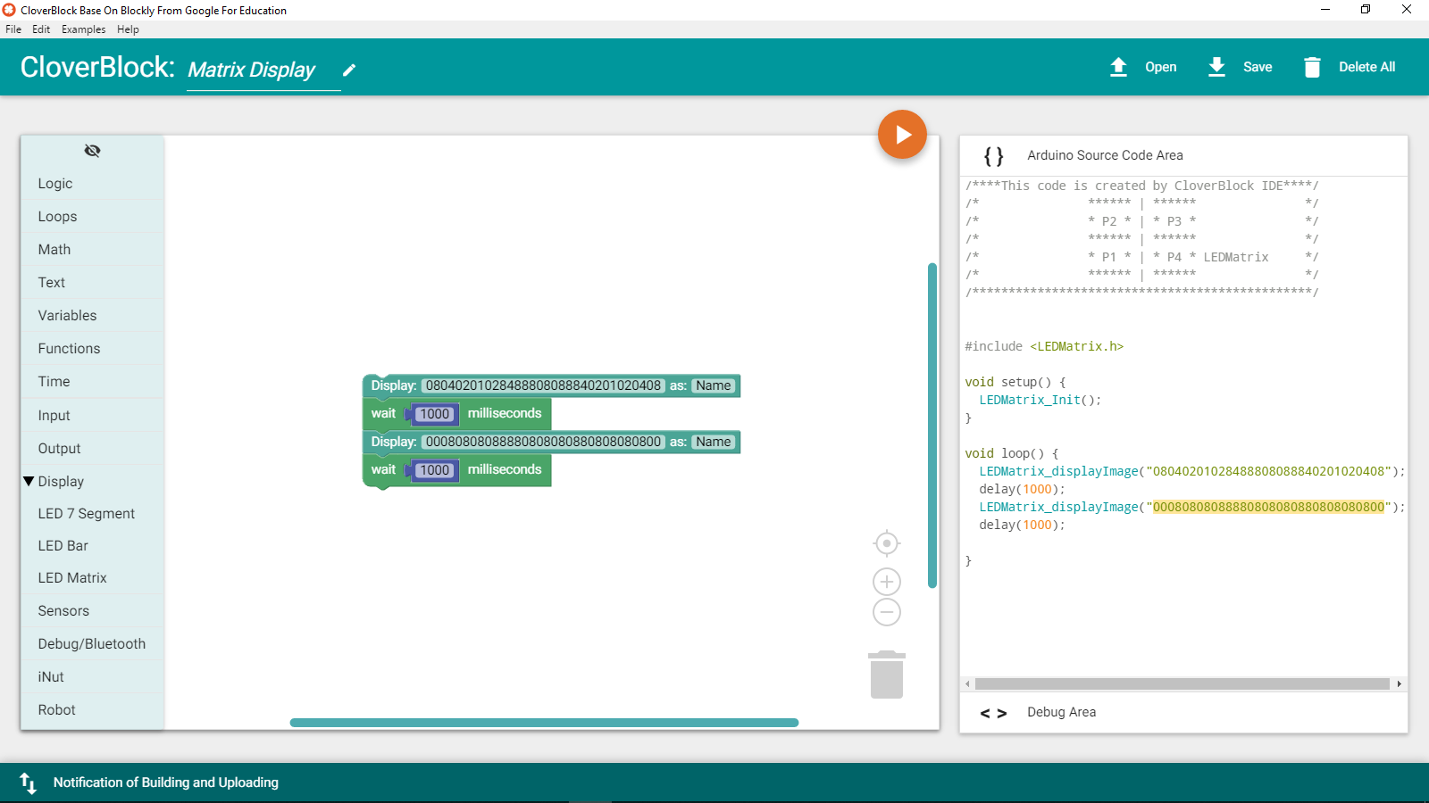Screen dimensions: 1429x803
Task: Open the LED Matrix subcategory
Action: point(72,578)
